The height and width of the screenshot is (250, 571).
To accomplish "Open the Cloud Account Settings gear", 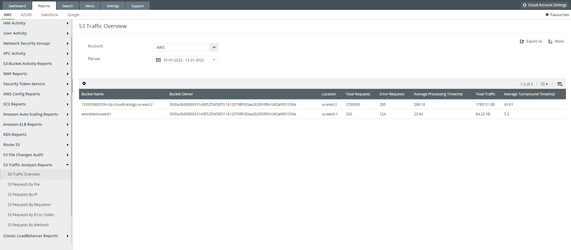I will click(525, 5).
